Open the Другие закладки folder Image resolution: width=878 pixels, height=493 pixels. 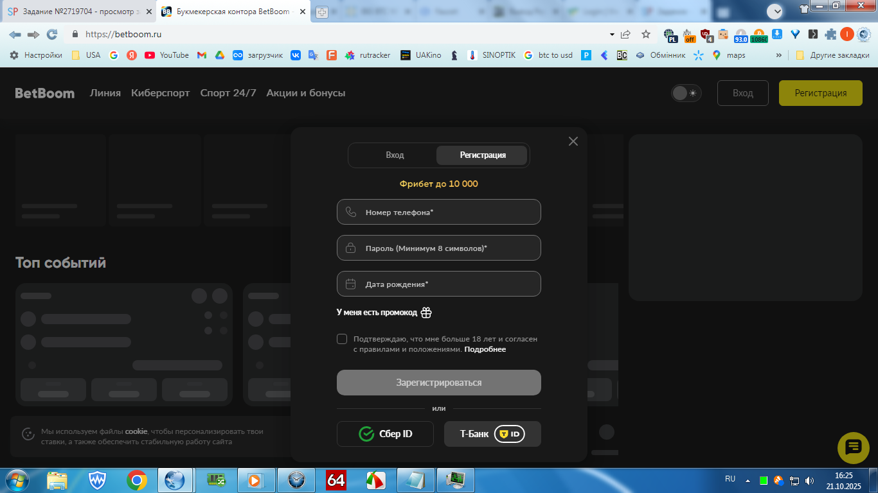[832, 55]
